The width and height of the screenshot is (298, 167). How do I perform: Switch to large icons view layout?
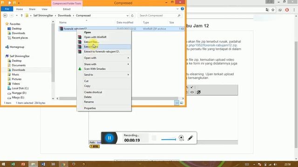(182, 103)
